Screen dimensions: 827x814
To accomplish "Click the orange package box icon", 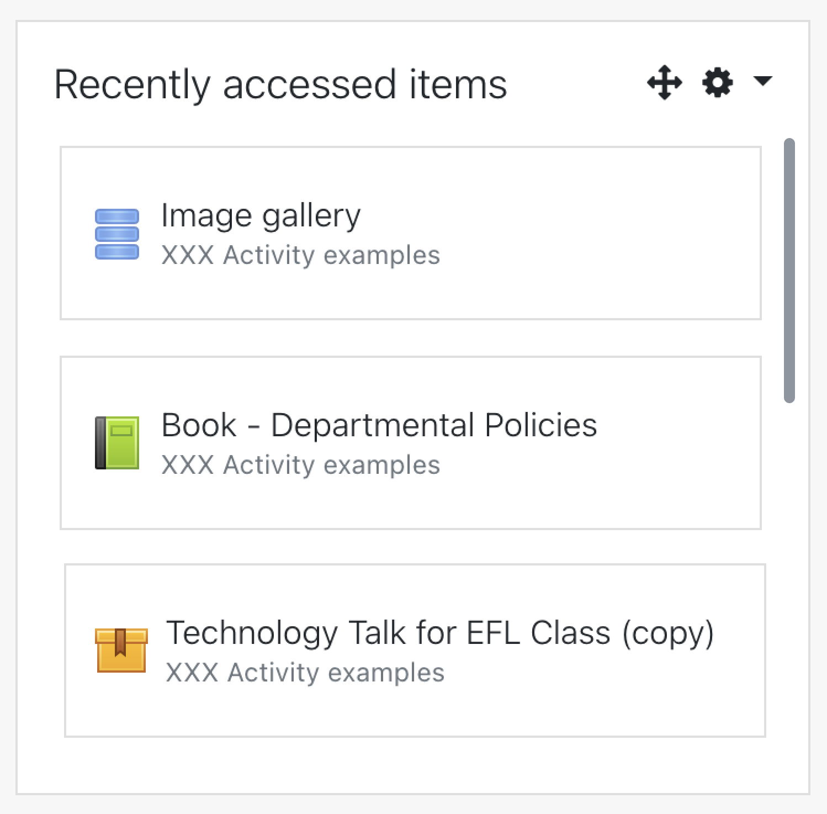I will click(121, 650).
